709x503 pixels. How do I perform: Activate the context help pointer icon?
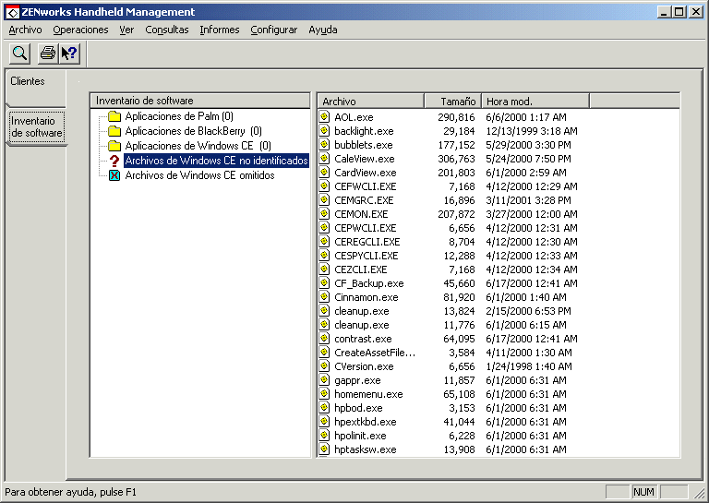click(x=69, y=54)
